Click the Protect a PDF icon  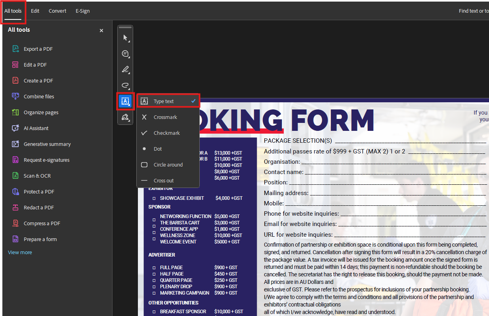coord(15,192)
